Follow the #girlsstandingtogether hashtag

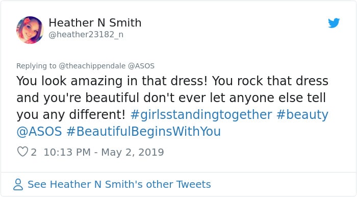pyautogui.click(x=201, y=114)
